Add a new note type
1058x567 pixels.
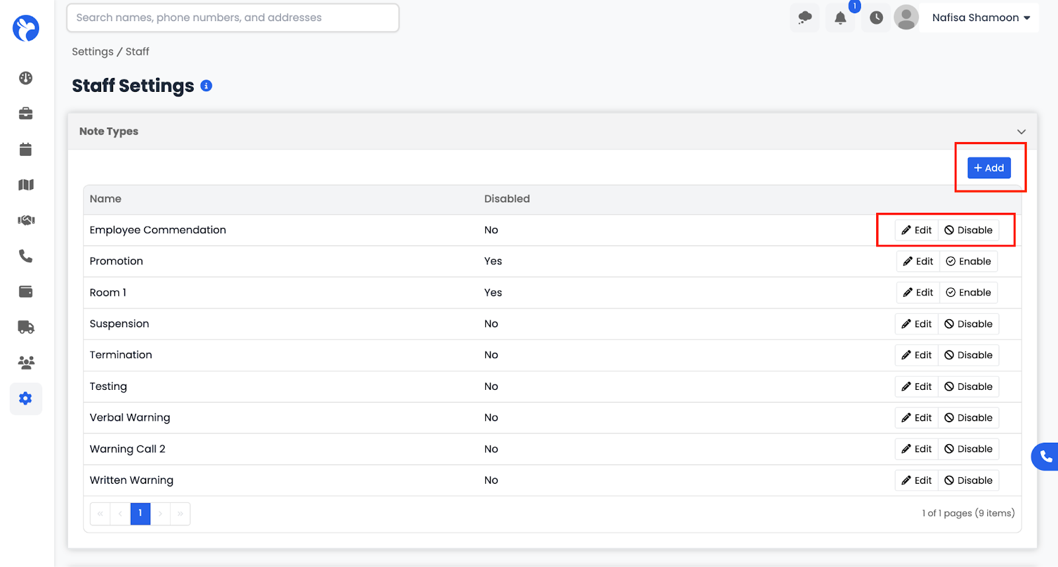tap(989, 168)
